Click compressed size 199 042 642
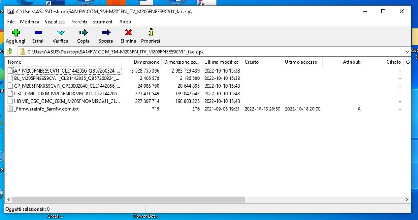418x220 pixels. click(187, 94)
